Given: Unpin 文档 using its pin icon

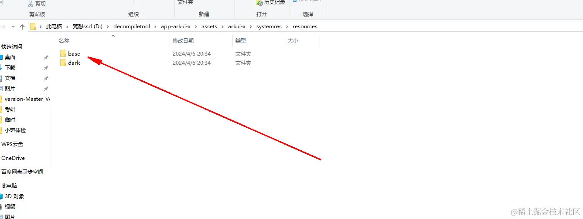Looking at the screenshot, I should (46, 78).
